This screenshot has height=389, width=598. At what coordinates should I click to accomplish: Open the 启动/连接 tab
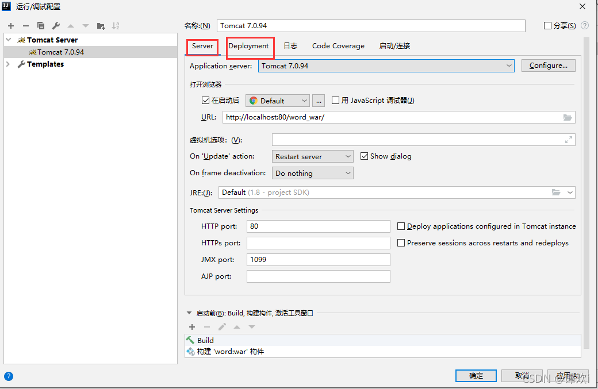coord(394,46)
